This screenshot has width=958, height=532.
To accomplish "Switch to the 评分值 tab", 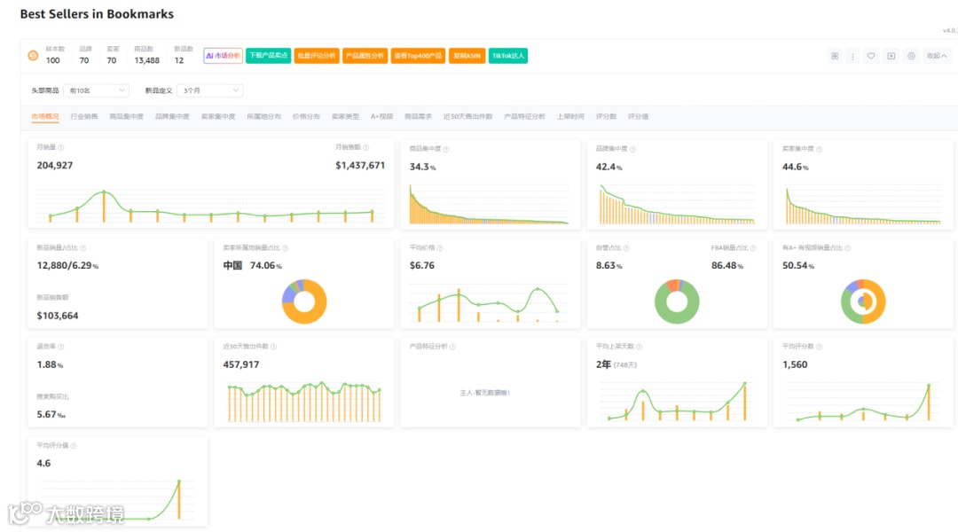I will coord(638,116).
